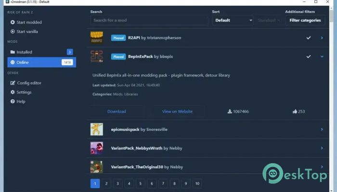
Task: Go to page 10 of mods
Action: [x=197, y=183]
